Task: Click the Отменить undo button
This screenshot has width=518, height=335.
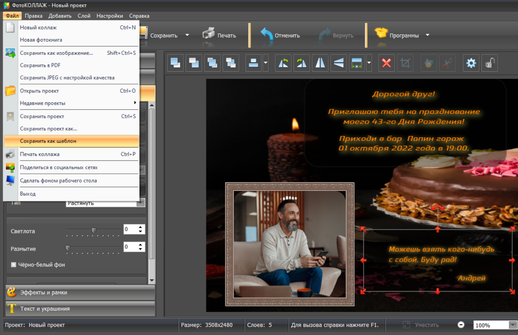Action: pyautogui.click(x=280, y=35)
